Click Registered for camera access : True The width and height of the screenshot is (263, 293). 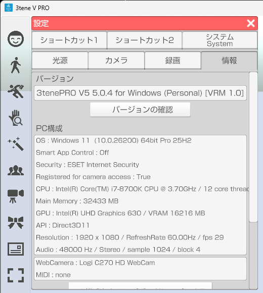click(x=93, y=177)
